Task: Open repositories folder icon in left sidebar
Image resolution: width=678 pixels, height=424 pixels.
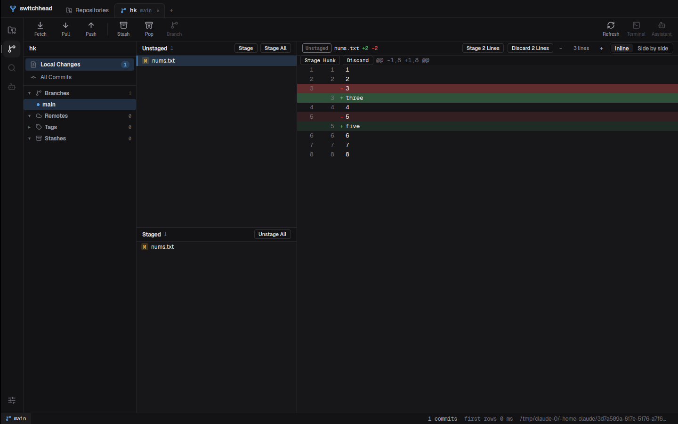Action: coord(12,30)
